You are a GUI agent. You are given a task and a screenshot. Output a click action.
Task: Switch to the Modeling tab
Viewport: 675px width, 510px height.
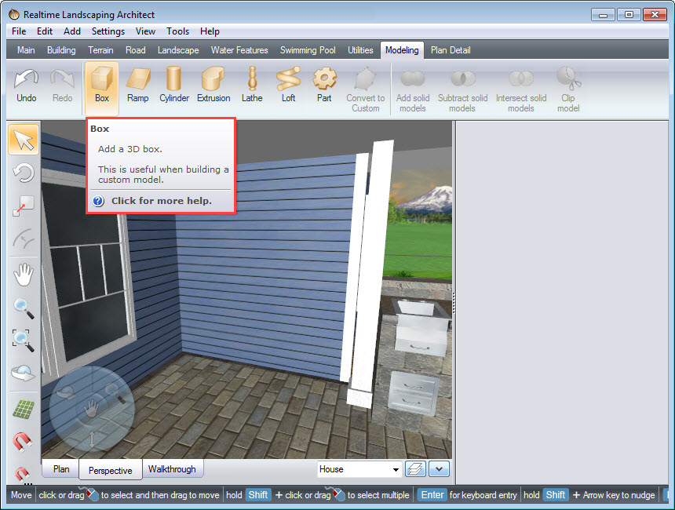[x=402, y=50]
